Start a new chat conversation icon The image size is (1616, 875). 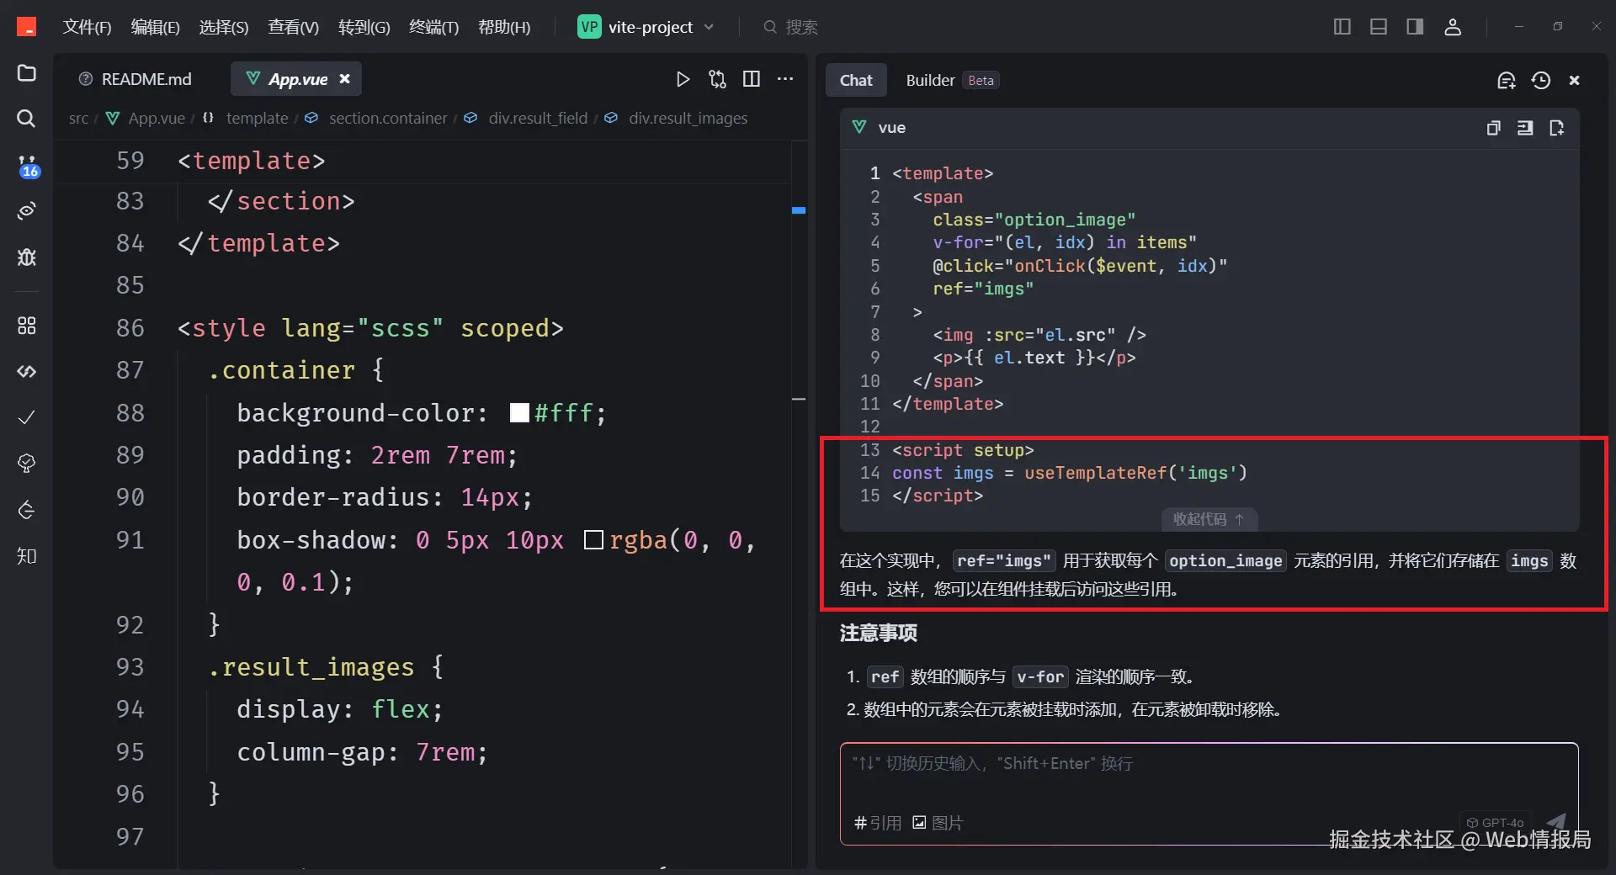pyautogui.click(x=1507, y=81)
